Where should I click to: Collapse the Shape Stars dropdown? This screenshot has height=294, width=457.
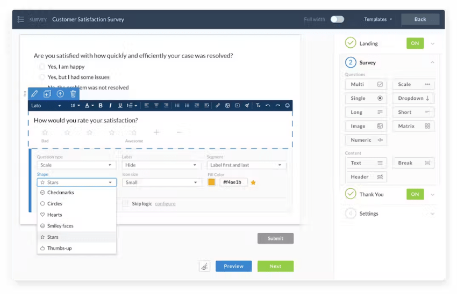[x=77, y=182]
